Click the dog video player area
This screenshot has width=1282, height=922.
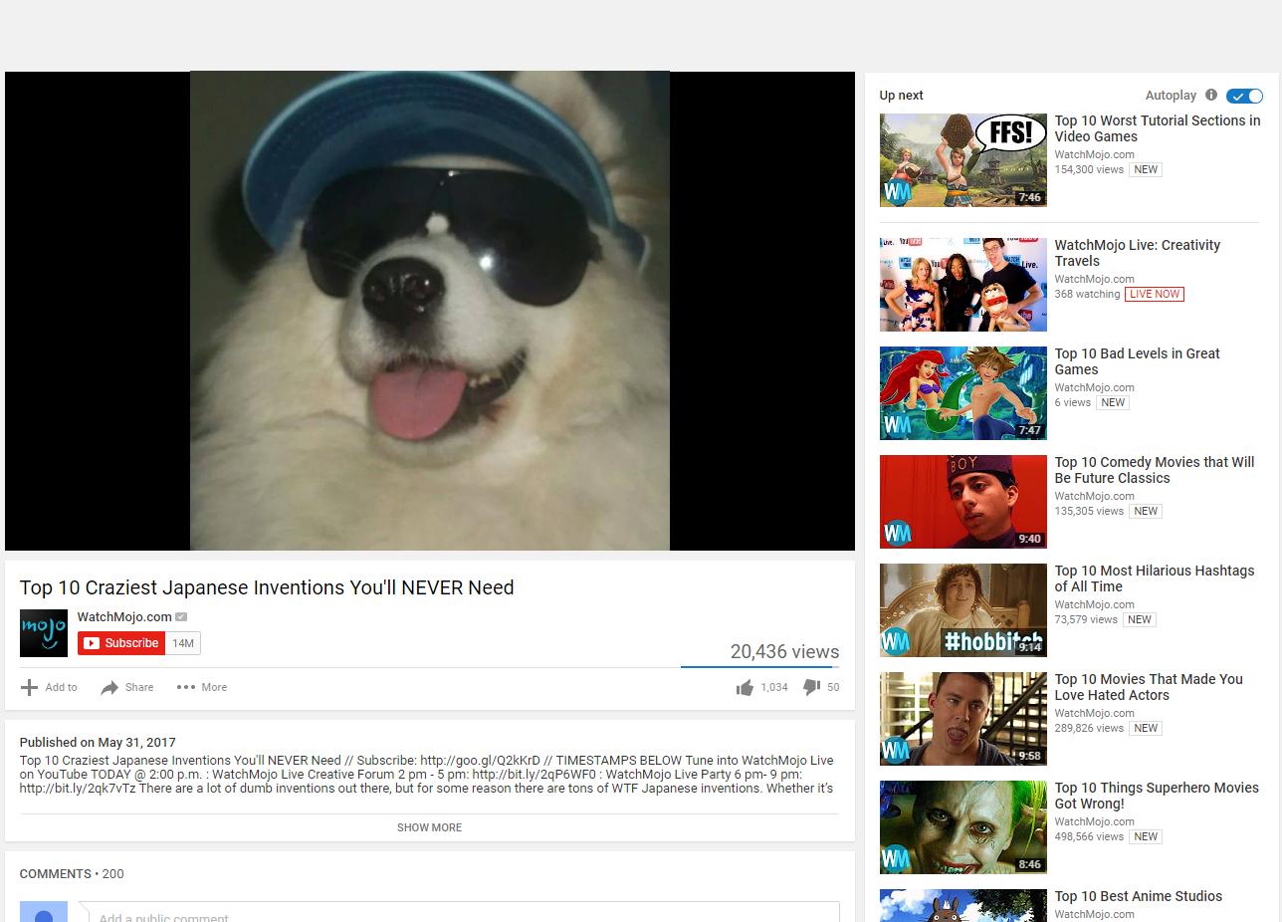pos(429,311)
